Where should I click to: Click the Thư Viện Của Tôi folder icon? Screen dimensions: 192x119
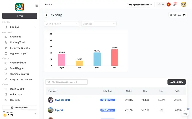click(x=6, y=74)
